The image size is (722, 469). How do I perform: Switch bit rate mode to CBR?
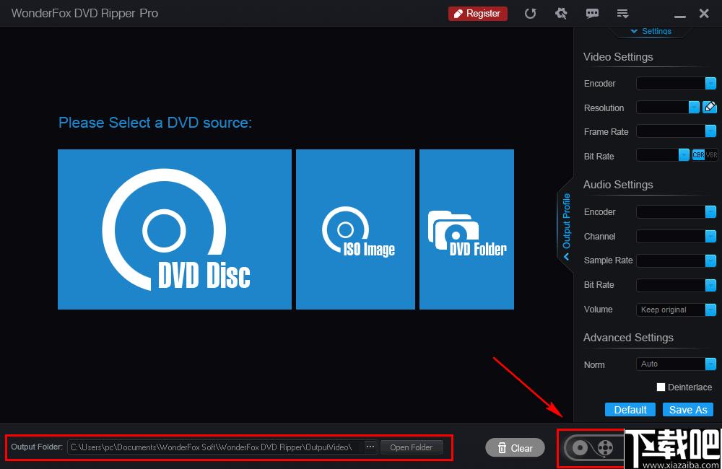698,155
